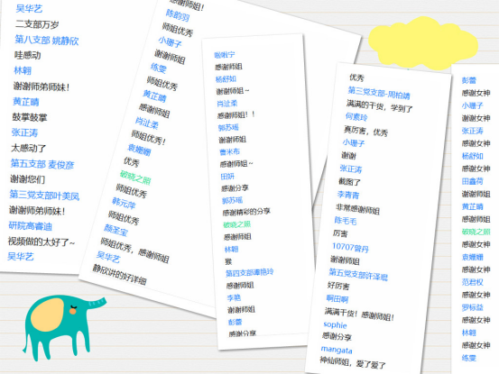
Task: Open the username 范君权
Action: coord(473,282)
